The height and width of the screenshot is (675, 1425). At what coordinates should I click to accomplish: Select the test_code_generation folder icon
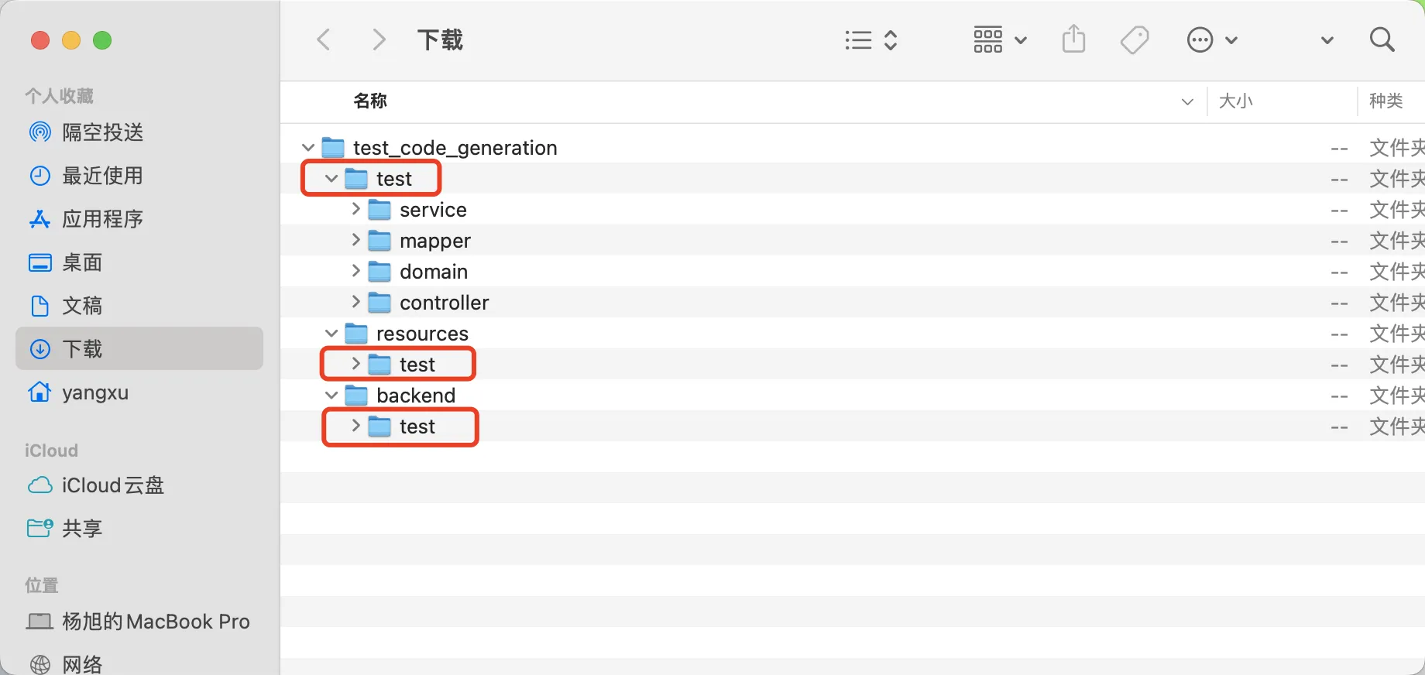pyautogui.click(x=333, y=147)
